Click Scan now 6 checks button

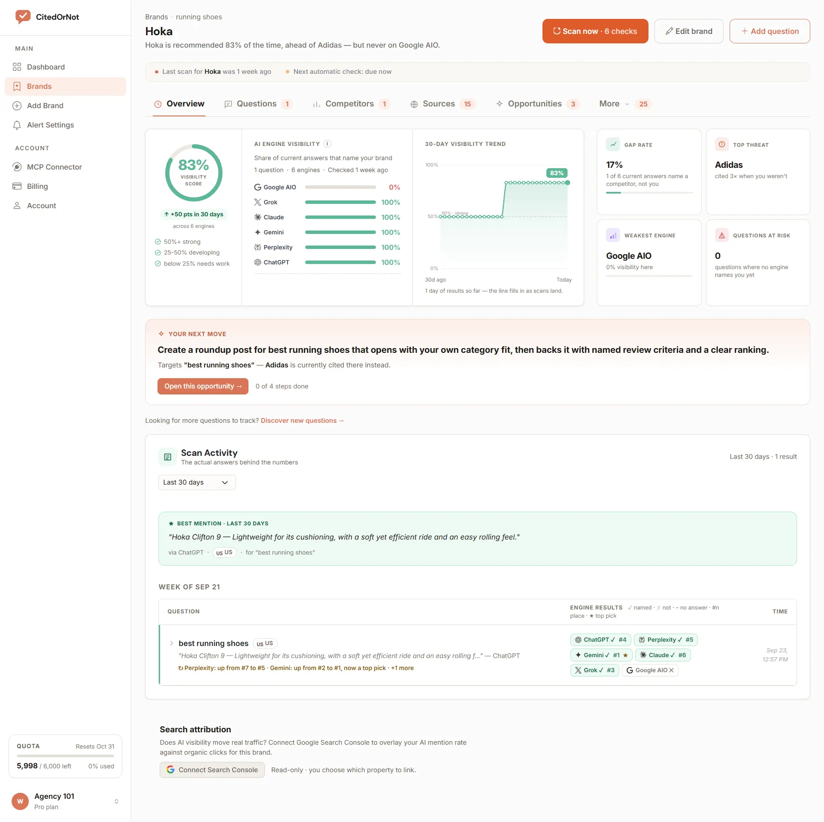[595, 31]
